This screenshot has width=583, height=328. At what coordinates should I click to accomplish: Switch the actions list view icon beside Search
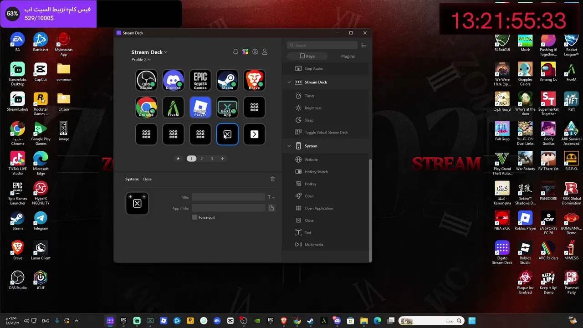(x=363, y=45)
